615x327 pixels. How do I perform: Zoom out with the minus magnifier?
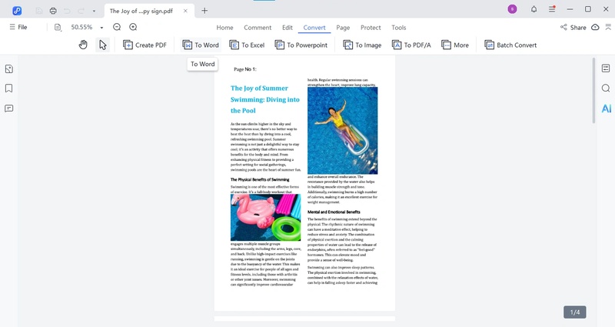click(x=117, y=27)
